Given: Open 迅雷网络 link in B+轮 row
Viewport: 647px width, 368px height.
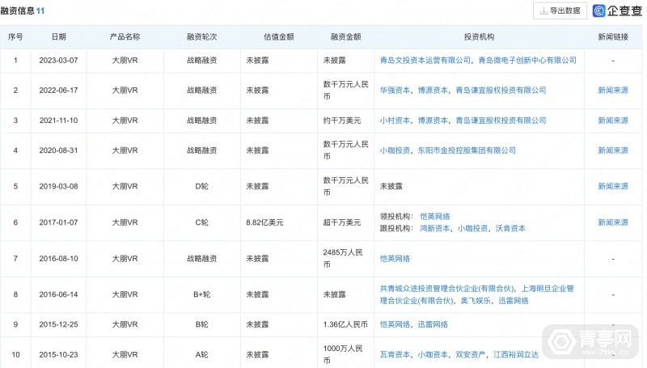Looking at the screenshot, I should (514, 301).
